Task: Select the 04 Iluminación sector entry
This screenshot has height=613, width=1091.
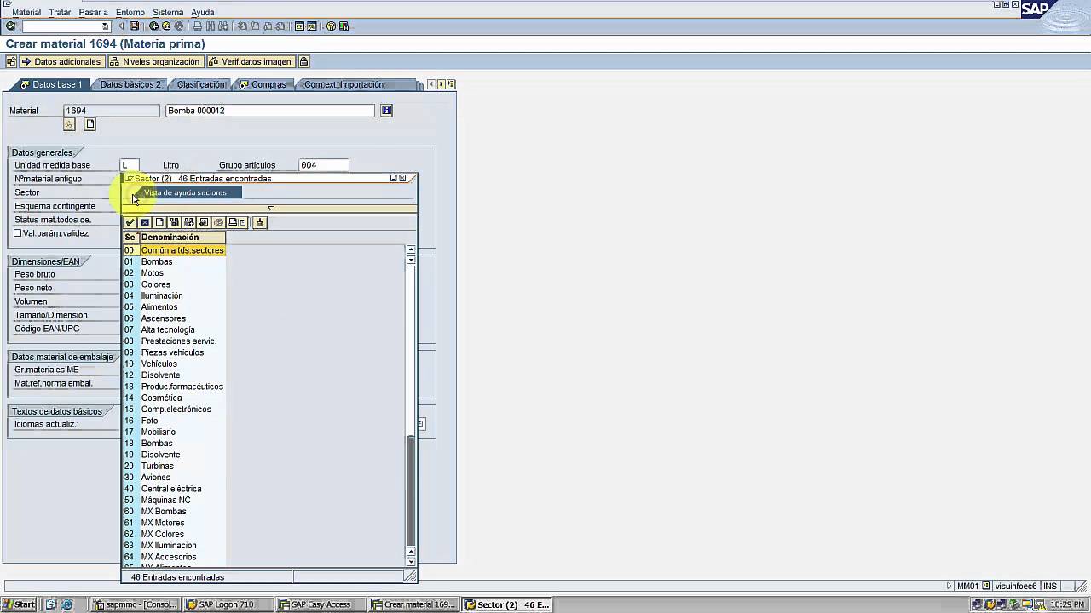Action: point(174,295)
